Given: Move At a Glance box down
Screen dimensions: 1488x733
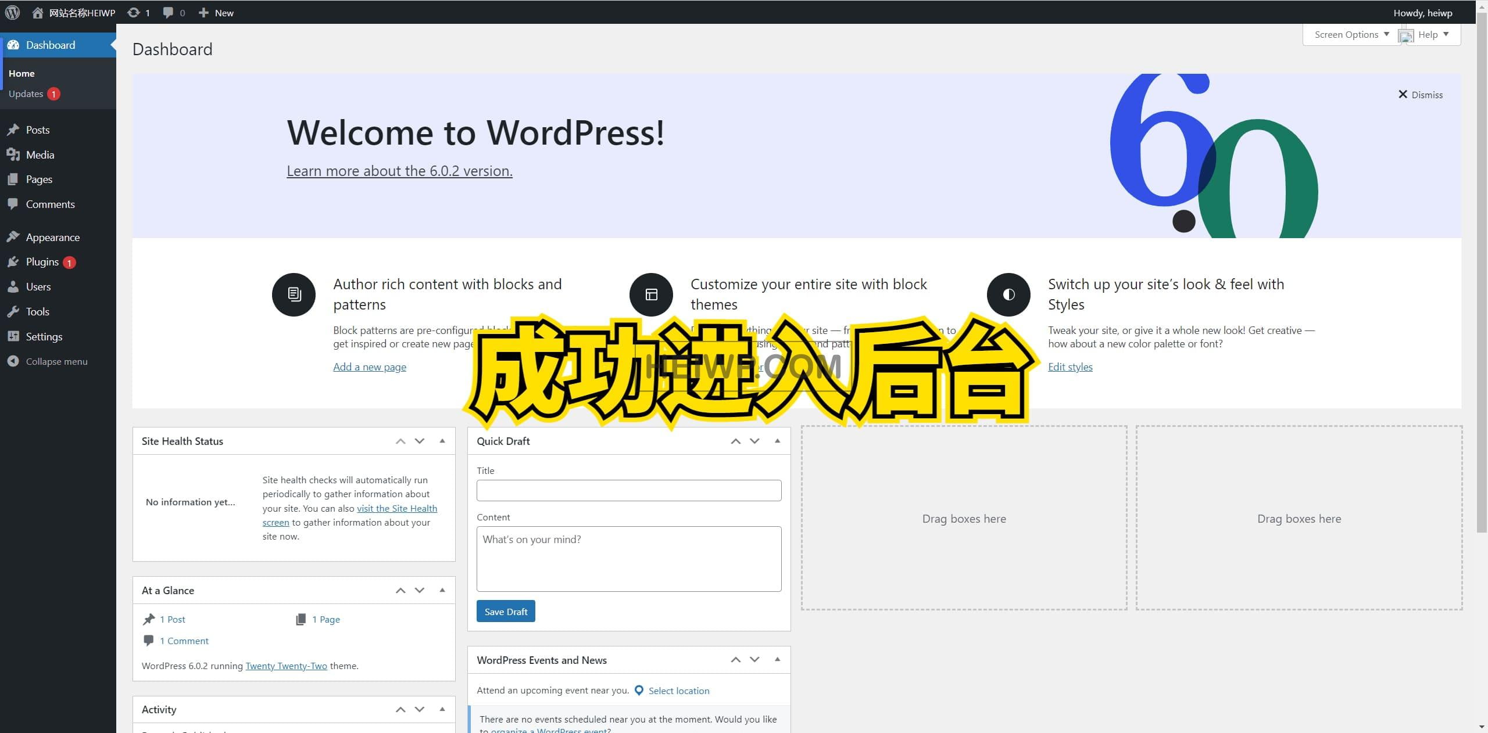Looking at the screenshot, I should (420, 590).
